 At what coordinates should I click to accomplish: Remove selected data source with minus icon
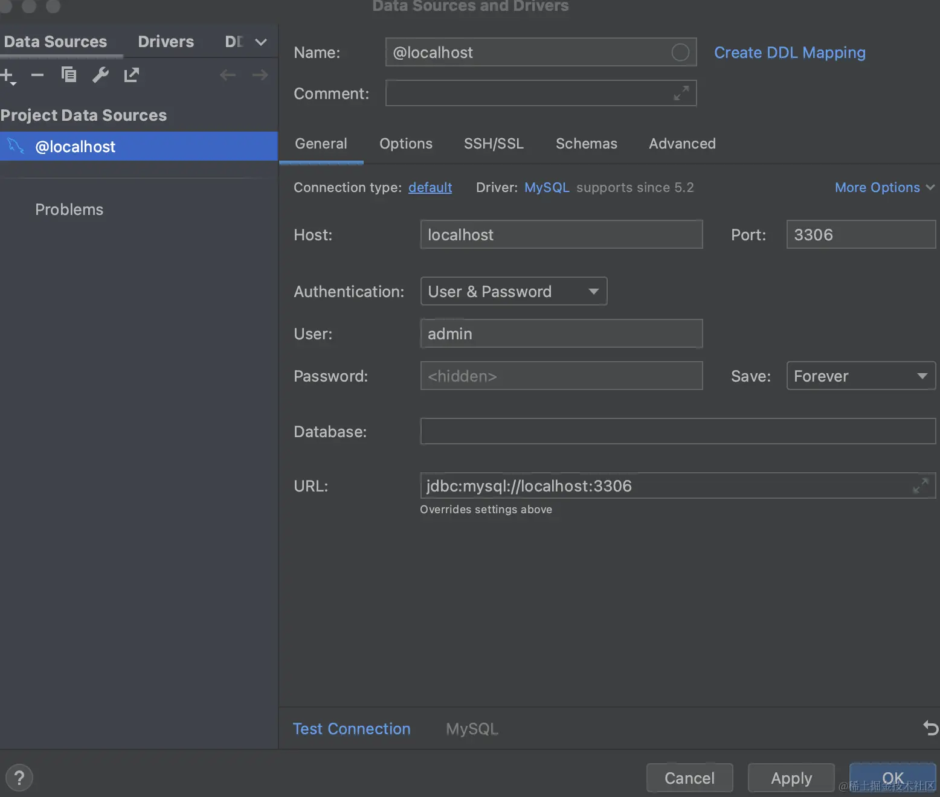[37, 75]
